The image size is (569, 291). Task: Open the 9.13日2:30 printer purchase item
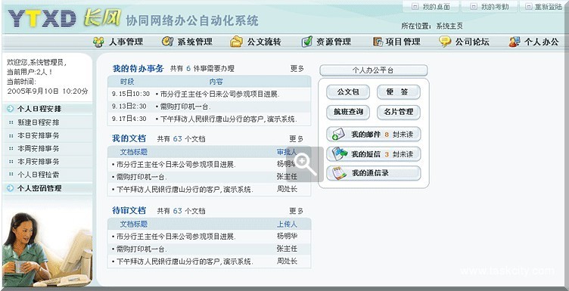[210, 107]
